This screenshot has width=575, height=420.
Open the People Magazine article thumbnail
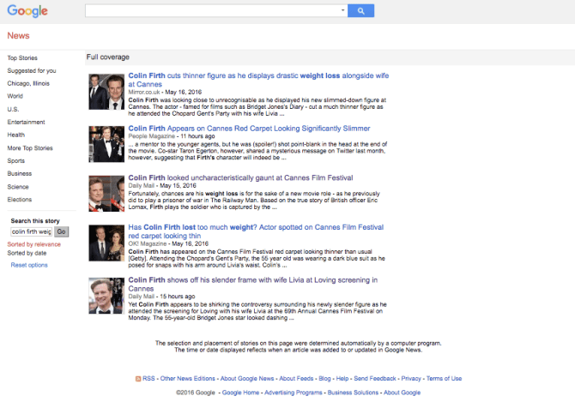tap(106, 143)
